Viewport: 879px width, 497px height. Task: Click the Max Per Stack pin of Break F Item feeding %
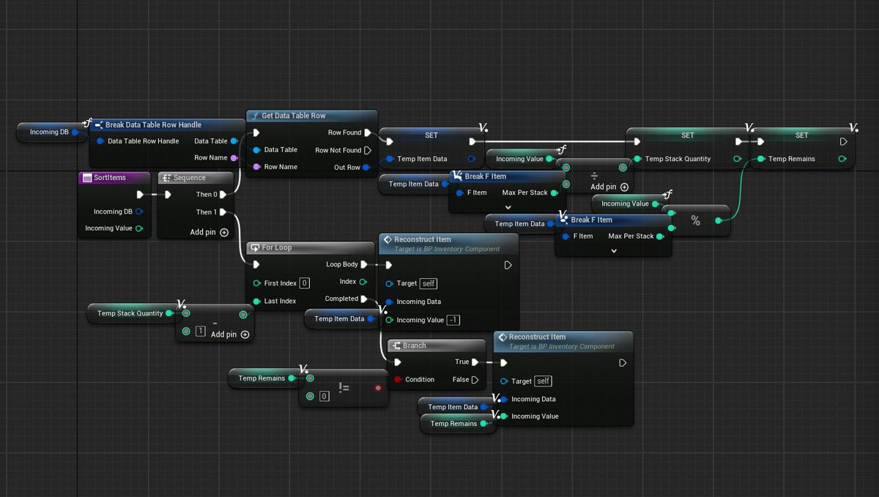660,236
